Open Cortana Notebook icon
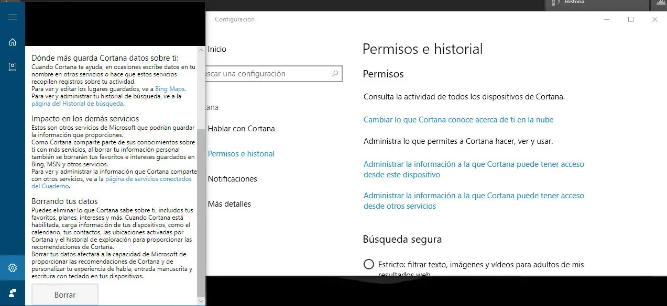 13,67
